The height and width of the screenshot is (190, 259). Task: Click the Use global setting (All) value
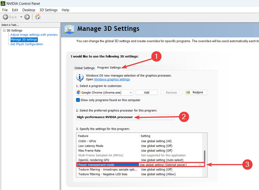(156, 141)
